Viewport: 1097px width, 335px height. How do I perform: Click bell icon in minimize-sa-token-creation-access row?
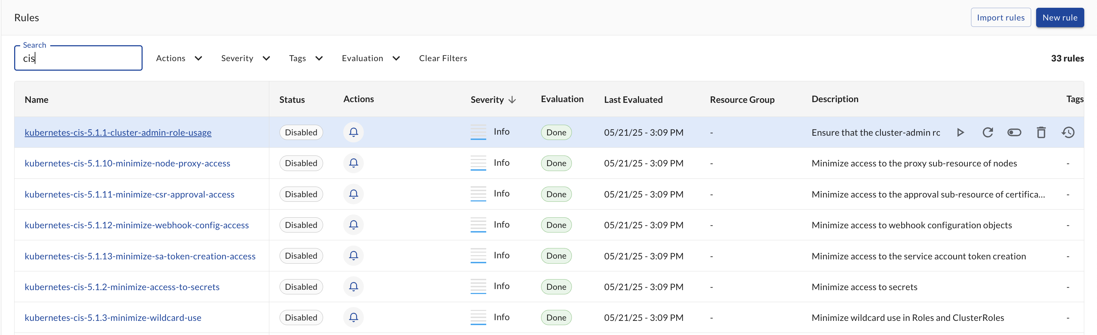coord(354,255)
